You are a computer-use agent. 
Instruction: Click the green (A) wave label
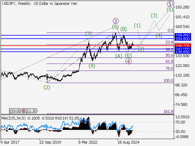tap(119, 56)
